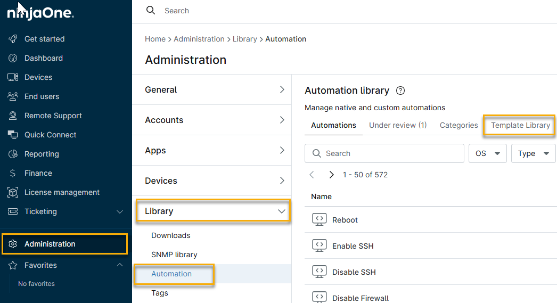The height and width of the screenshot is (303, 557).
Task: Click the help icon beside Automation library
Action: (x=400, y=91)
